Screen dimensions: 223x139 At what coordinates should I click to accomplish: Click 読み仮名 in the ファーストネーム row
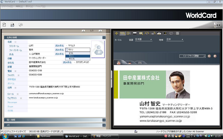coord(60,50)
